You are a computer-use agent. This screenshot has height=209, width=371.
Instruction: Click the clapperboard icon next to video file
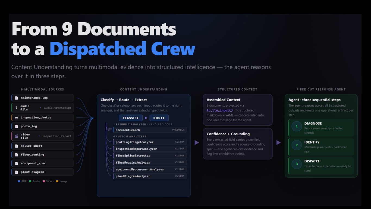point(16,136)
